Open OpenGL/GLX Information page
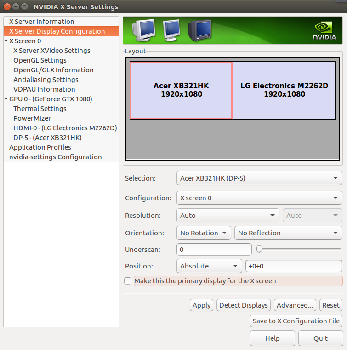The image size is (347, 350). point(53,70)
